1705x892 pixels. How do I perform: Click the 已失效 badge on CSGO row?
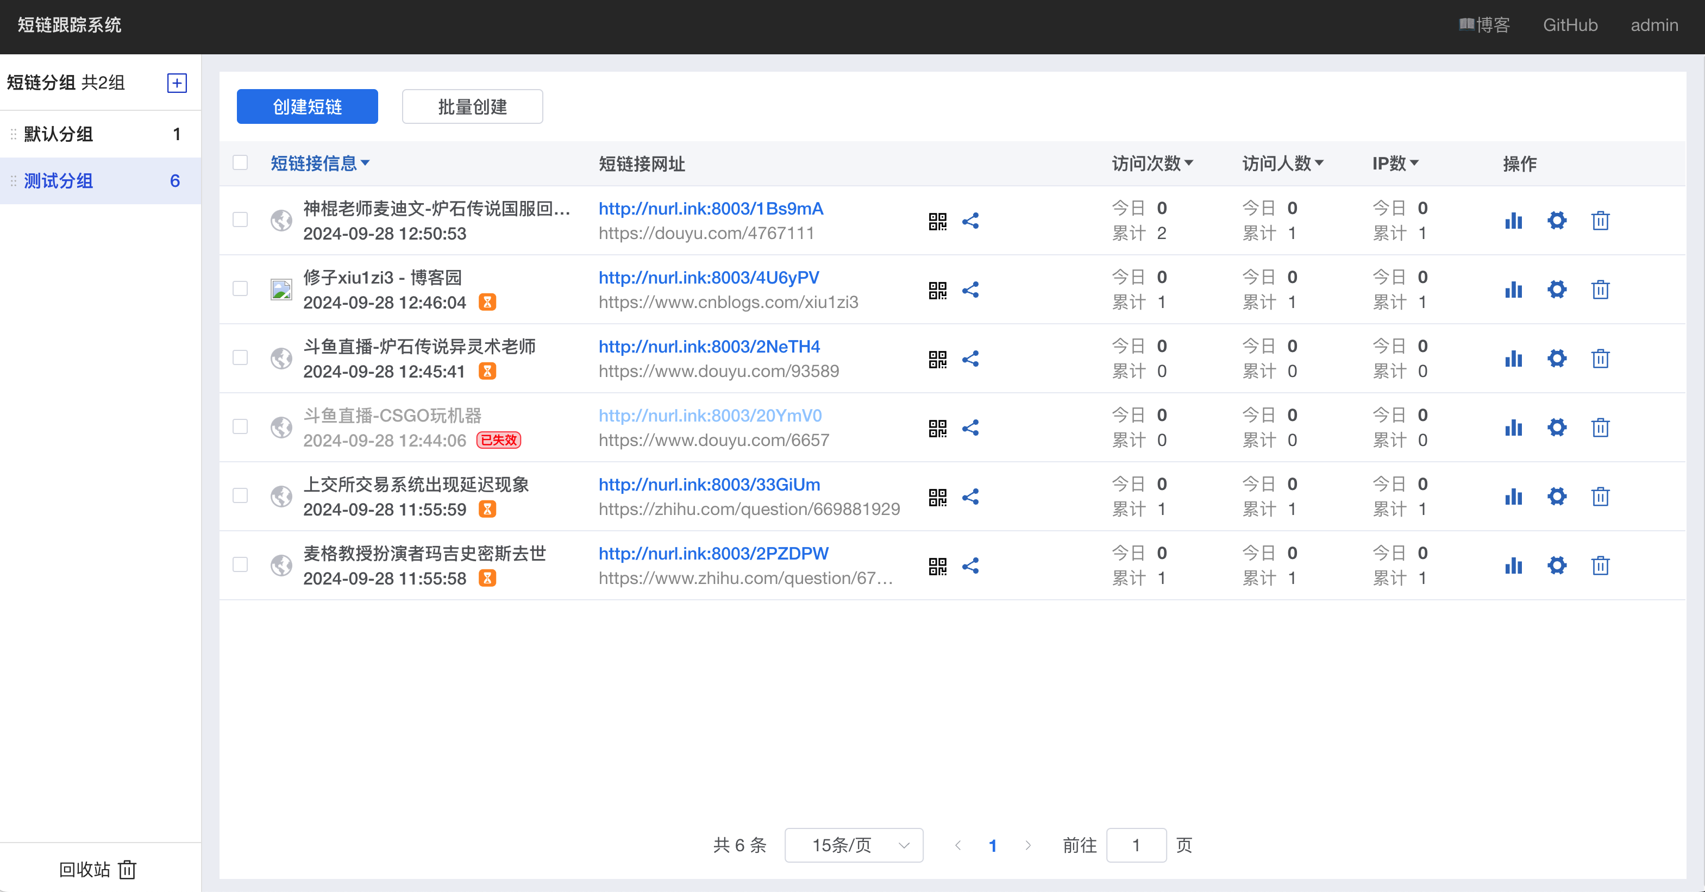click(499, 440)
